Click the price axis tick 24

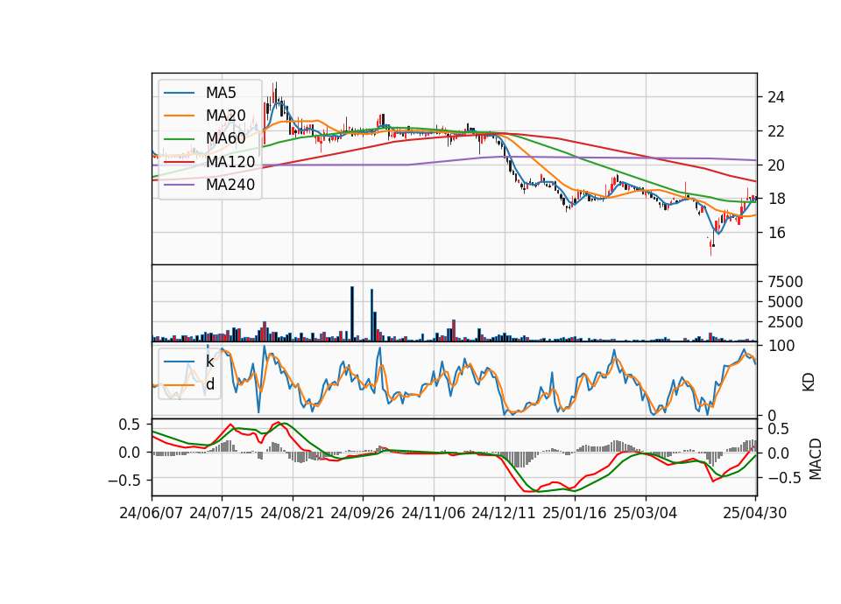click(775, 97)
